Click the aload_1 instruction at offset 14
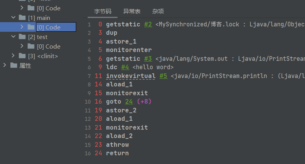Viewport: 305px width, 164px height. point(119,84)
